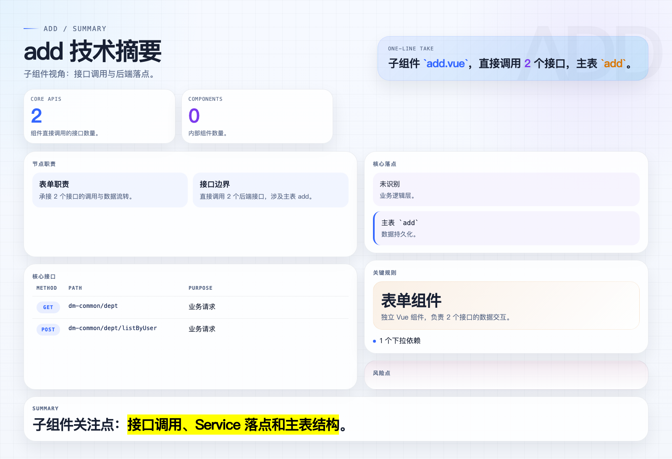Click the large '表单组件' heading
Viewport: 672px width, 459px height.
pyautogui.click(x=411, y=300)
